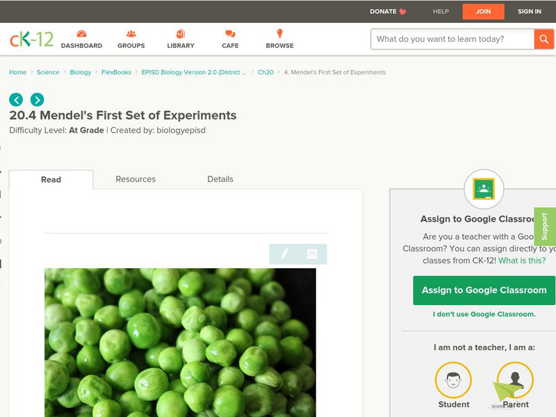The height and width of the screenshot is (417, 556).
Task: Choose the Student role icon
Action: coord(453,379)
